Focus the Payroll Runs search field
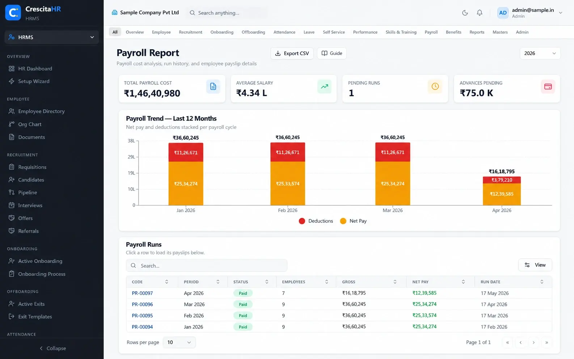Viewport: 574px width, 359px height. (x=207, y=266)
